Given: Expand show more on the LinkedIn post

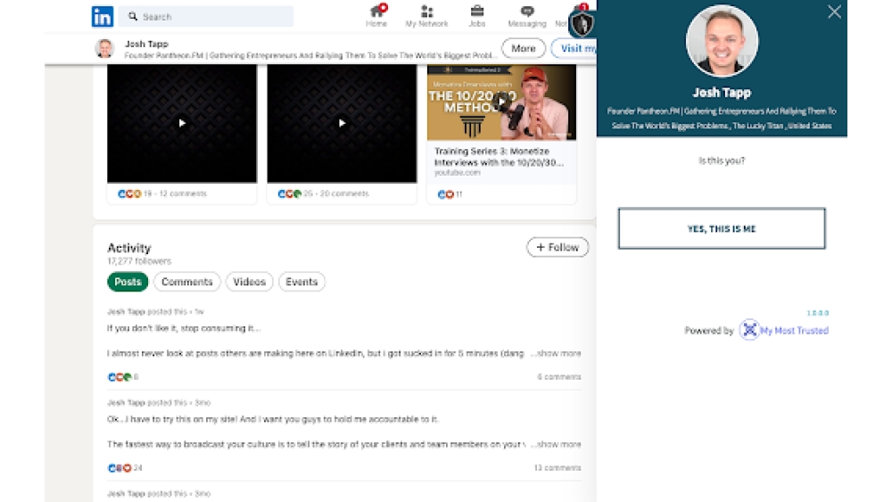Looking at the screenshot, I should (x=556, y=353).
